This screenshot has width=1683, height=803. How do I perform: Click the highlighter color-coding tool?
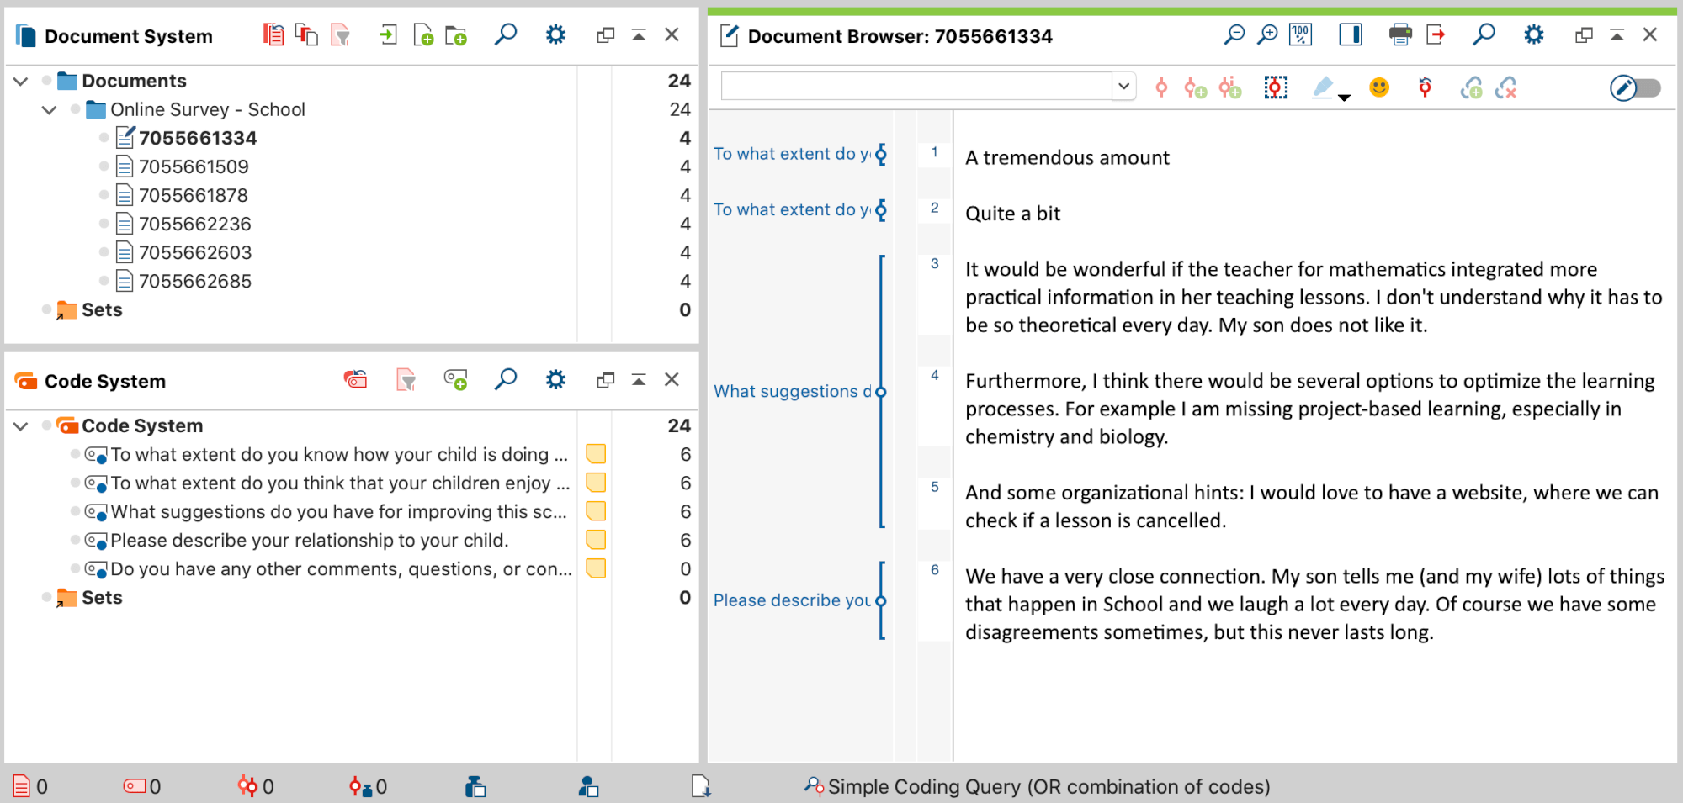[1323, 87]
